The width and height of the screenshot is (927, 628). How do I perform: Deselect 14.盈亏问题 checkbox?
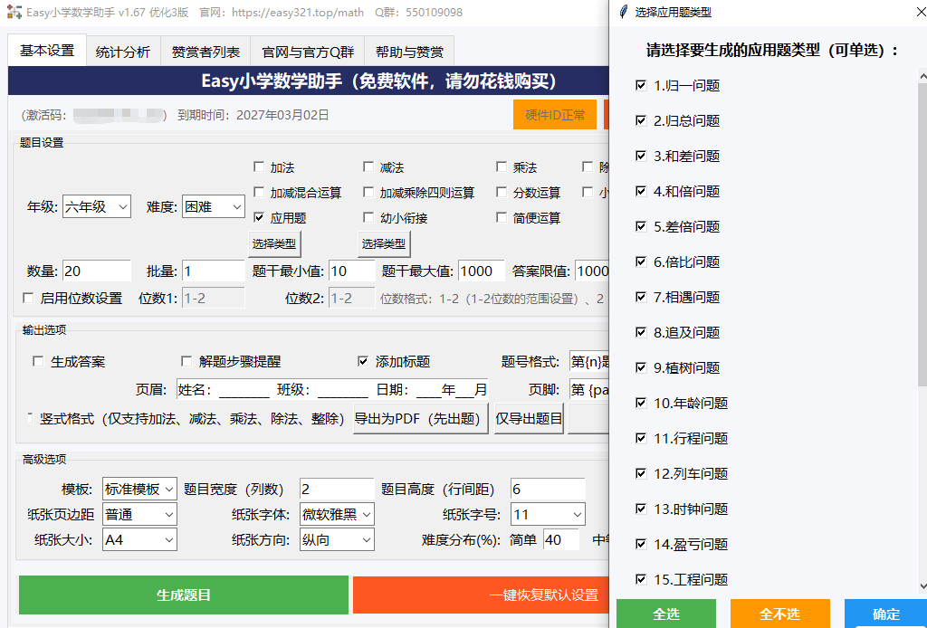(641, 544)
